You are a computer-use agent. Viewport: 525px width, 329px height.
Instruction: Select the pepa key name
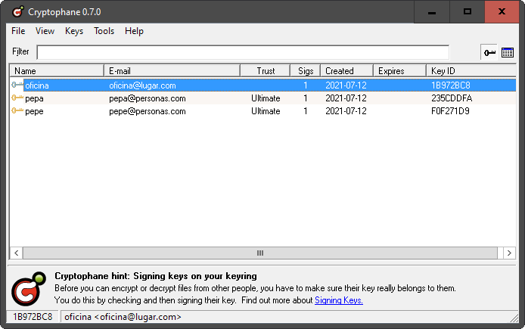pyautogui.click(x=34, y=98)
